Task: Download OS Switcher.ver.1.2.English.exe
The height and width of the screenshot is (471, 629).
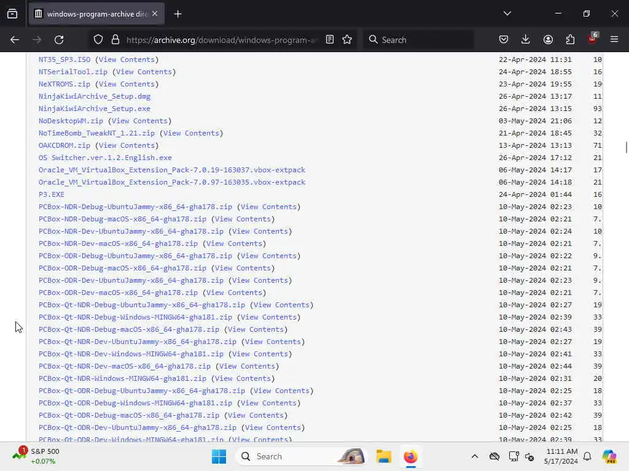Action: click(x=105, y=158)
